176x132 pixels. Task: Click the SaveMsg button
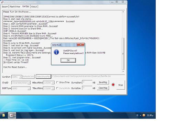(x=103, y=82)
